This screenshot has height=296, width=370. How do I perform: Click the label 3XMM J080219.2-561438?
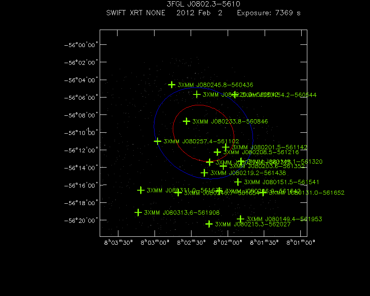[248, 173]
